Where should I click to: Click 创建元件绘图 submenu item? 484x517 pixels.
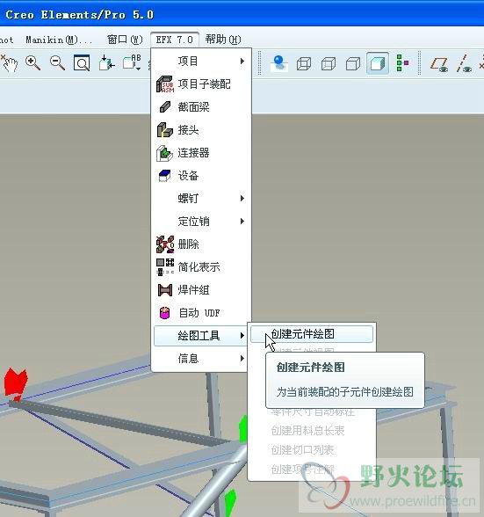(312, 334)
